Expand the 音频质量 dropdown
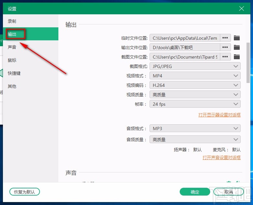The width and height of the screenshot is (253, 205). (195, 139)
